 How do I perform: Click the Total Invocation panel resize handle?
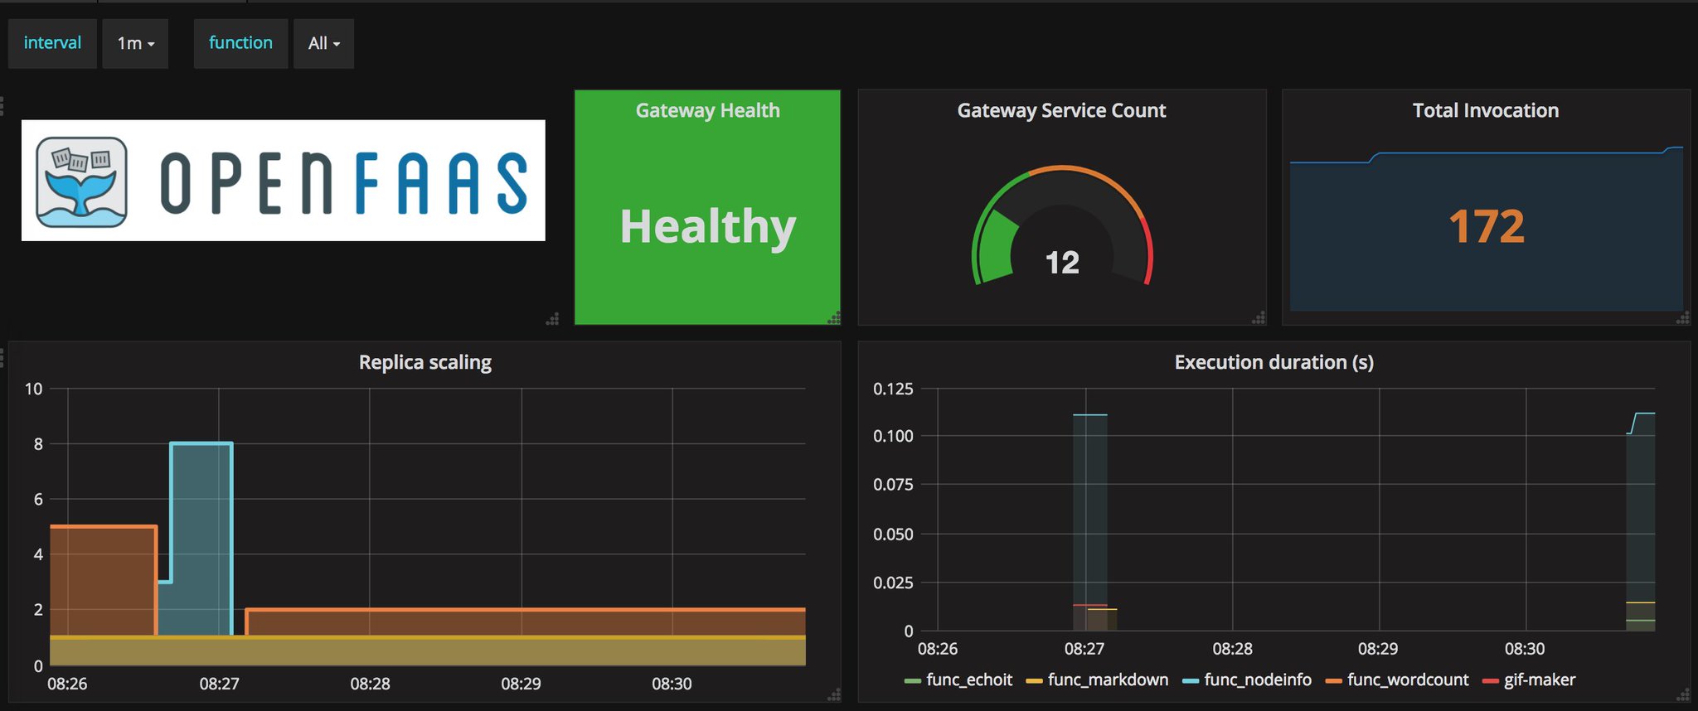(x=1683, y=317)
